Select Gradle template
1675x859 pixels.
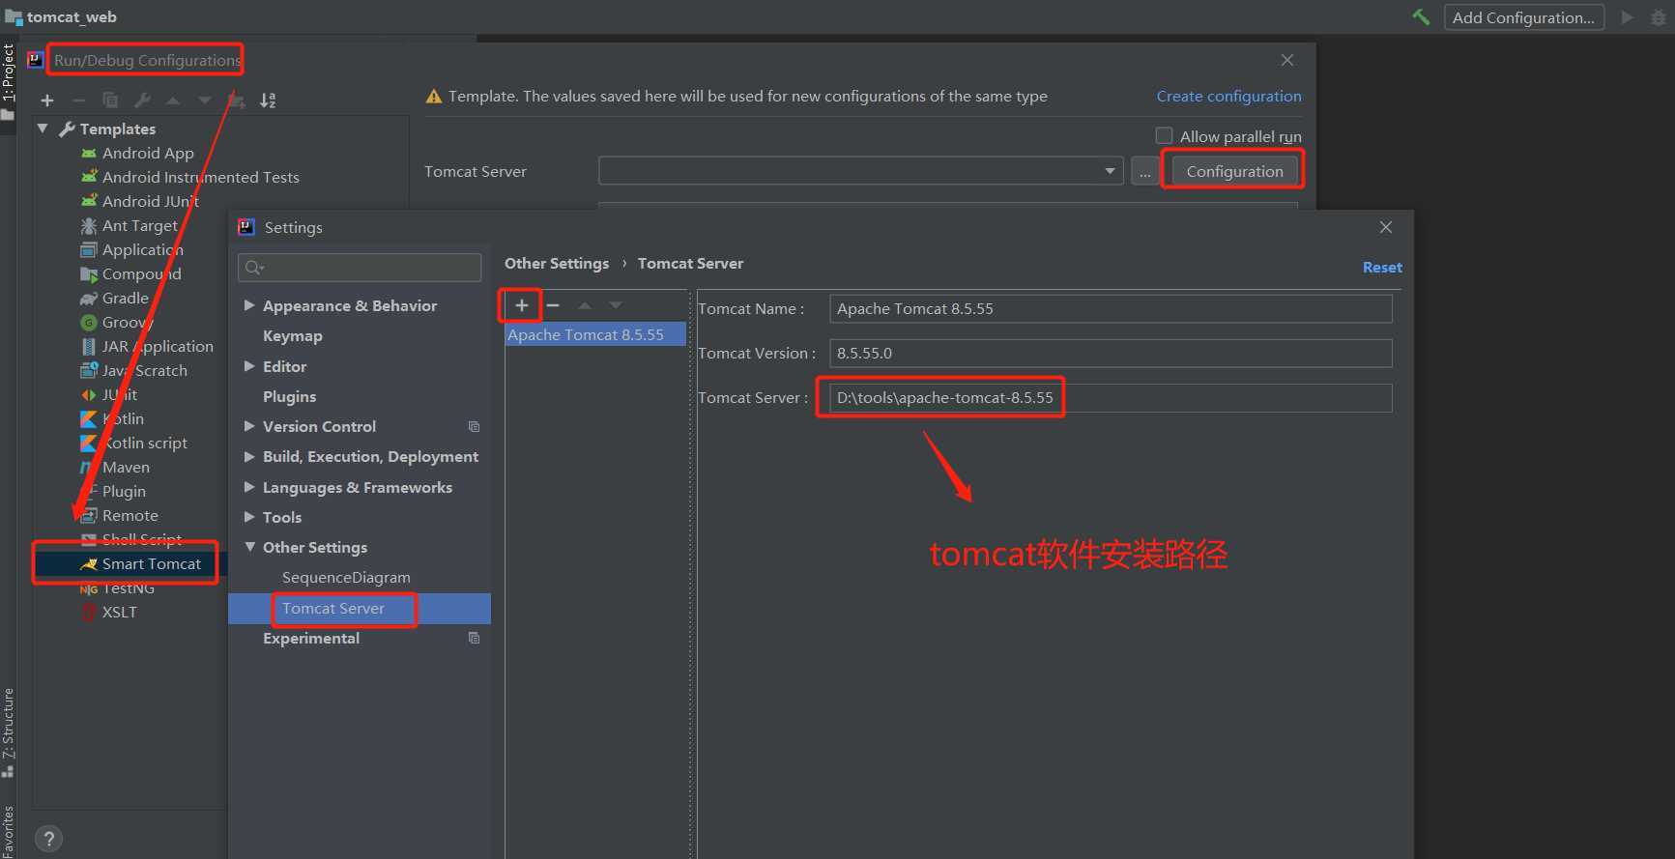[126, 298]
